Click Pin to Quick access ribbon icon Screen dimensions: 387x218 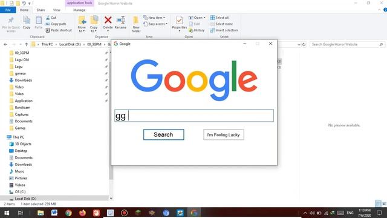[11, 24]
